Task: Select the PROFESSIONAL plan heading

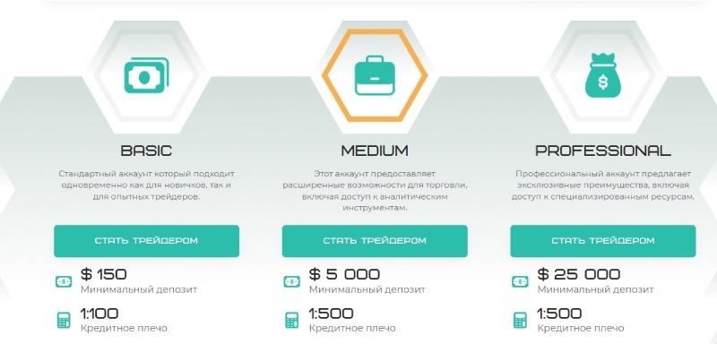Action: [x=602, y=150]
